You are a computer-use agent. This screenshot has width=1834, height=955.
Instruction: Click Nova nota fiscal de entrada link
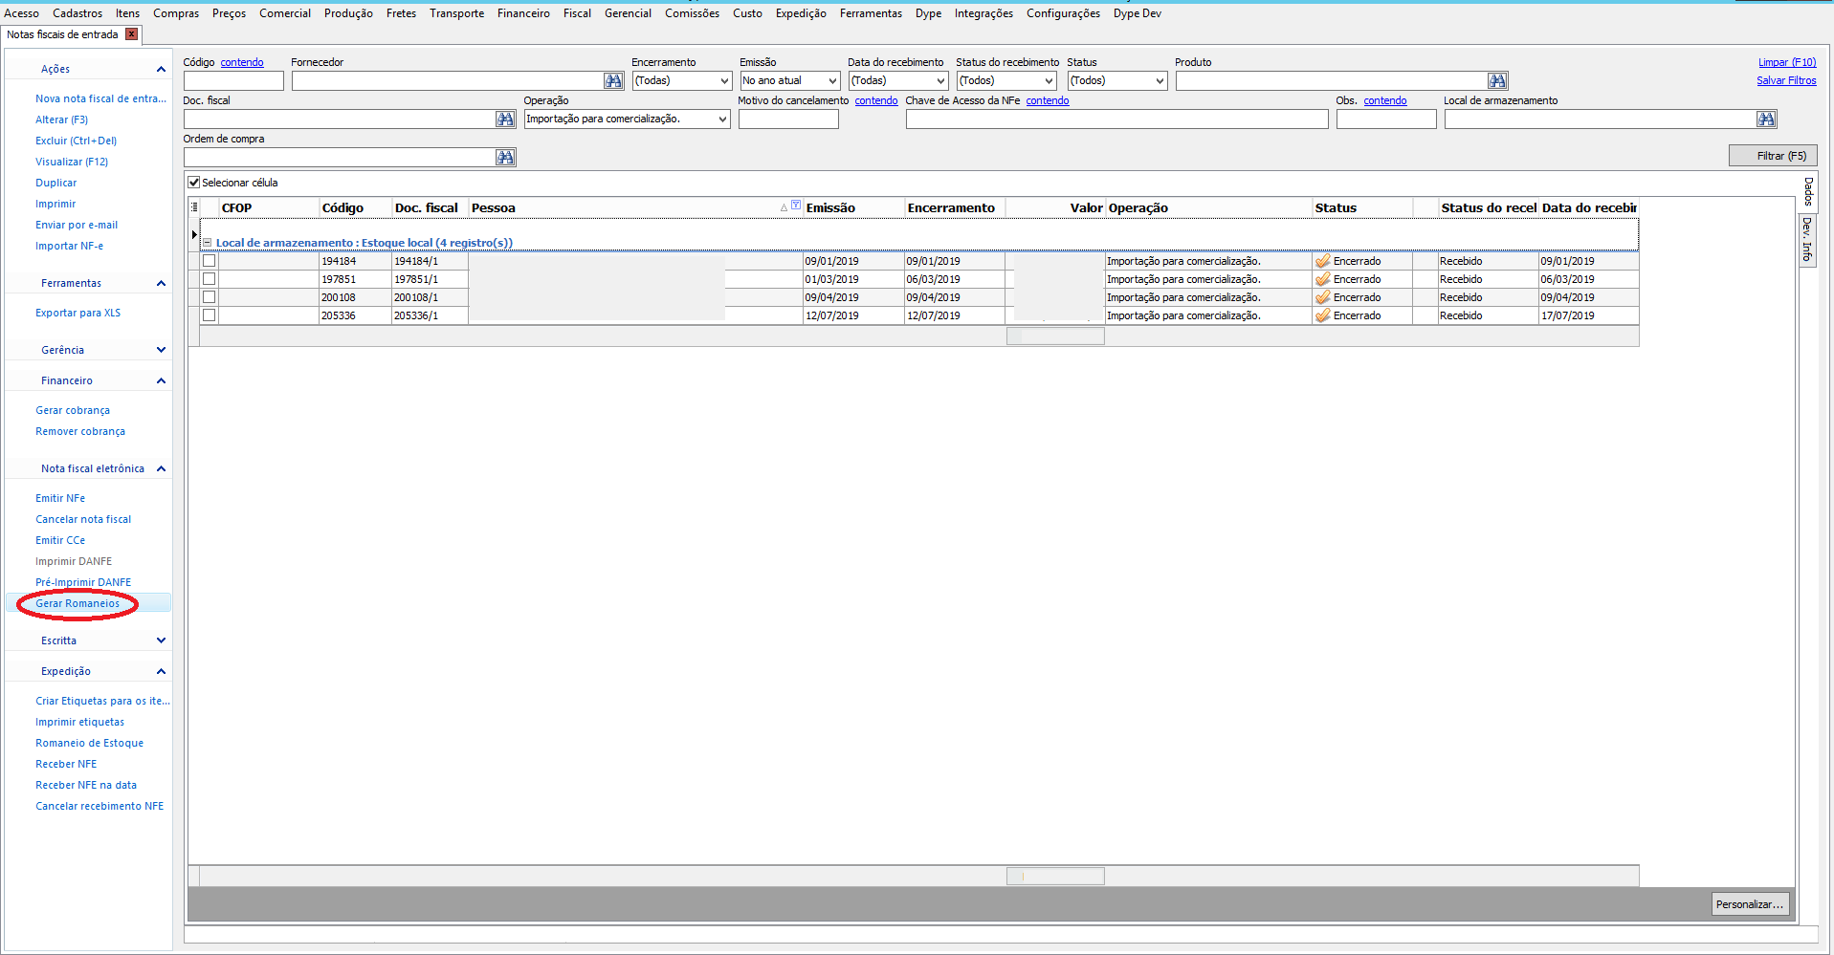click(100, 98)
